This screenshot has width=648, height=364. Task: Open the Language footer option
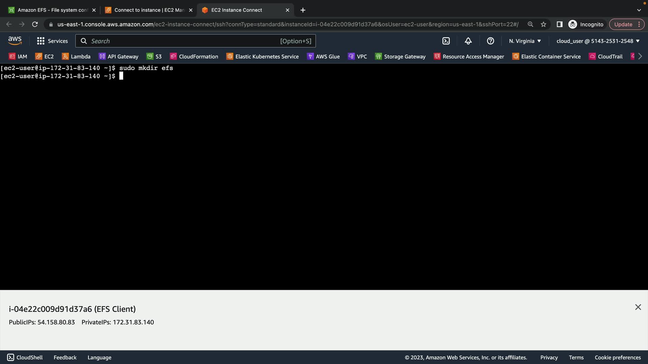point(99,358)
